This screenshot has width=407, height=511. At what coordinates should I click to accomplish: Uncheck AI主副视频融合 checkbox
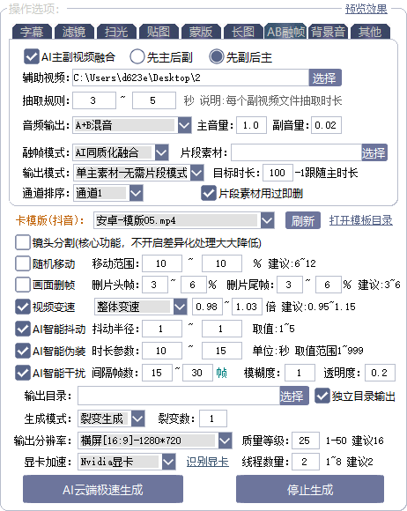(x=32, y=56)
